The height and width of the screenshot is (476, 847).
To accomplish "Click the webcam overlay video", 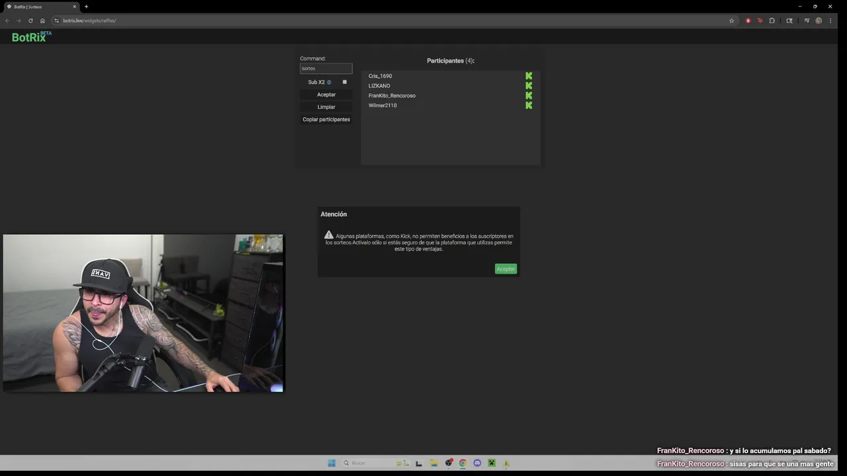I will (143, 313).
